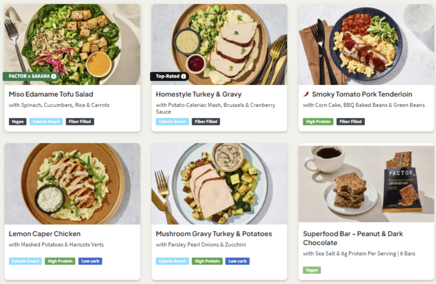This screenshot has width=436, height=284.
Task: Click High Protein tag on Pork Tenderloin
Action: [x=318, y=122]
